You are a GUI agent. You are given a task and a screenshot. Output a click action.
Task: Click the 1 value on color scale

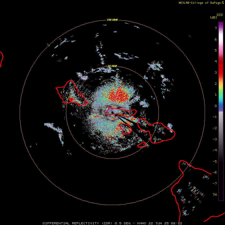pos(216,95)
